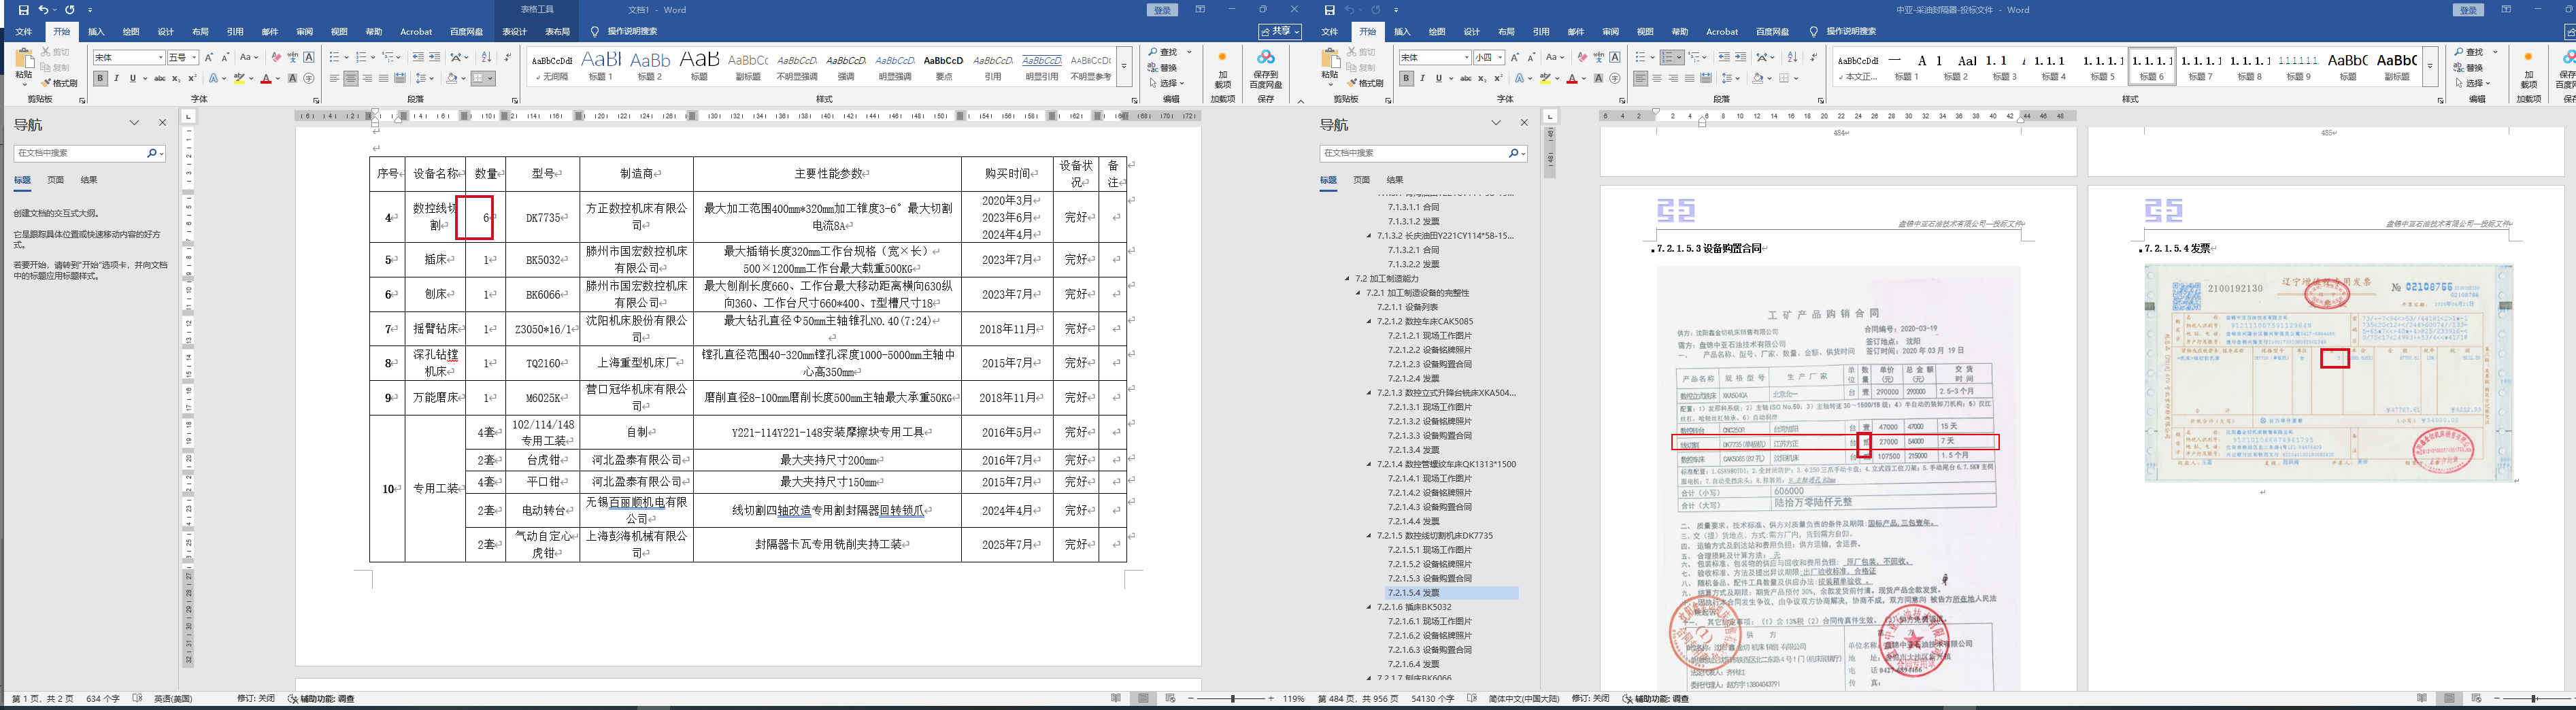Toggle Italic in the right Word window
2576x710 pixels.
pyautogui.click(x=1423, y=79)
